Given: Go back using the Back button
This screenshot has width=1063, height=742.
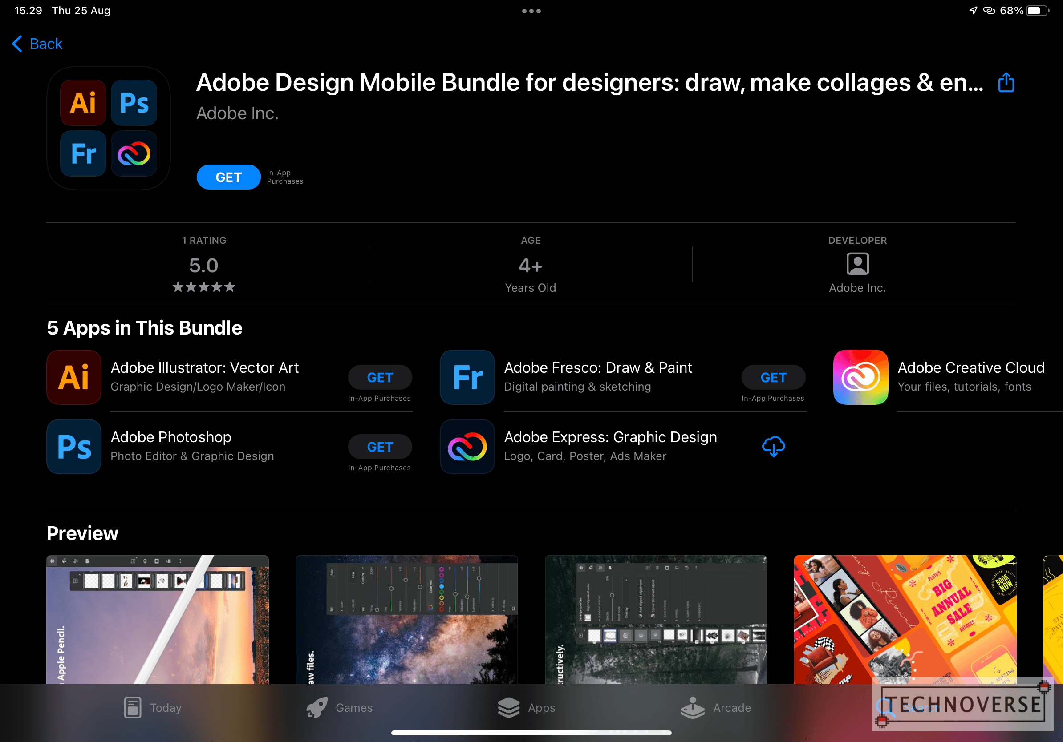Looking at the screenshot, I should point(37,44).
